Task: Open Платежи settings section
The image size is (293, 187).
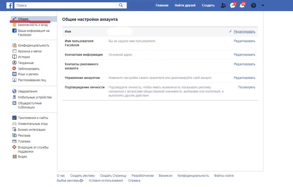Action: (x=24, y=141)
